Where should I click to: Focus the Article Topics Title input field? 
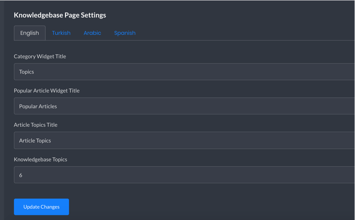point(184,141)
